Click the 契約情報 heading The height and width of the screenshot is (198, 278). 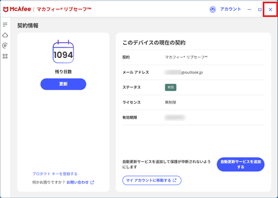28,26
